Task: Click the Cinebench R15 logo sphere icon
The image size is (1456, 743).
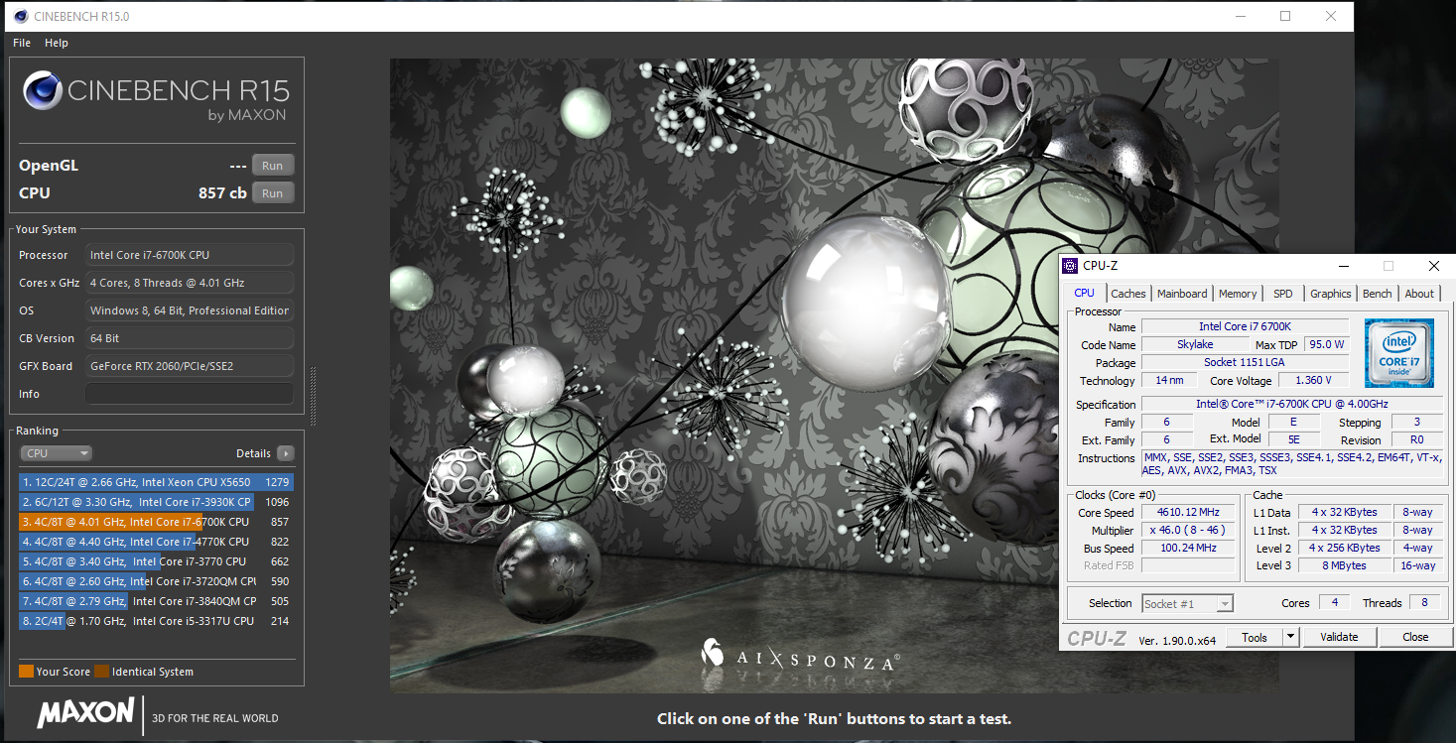Action: click(x=43, y=90)
